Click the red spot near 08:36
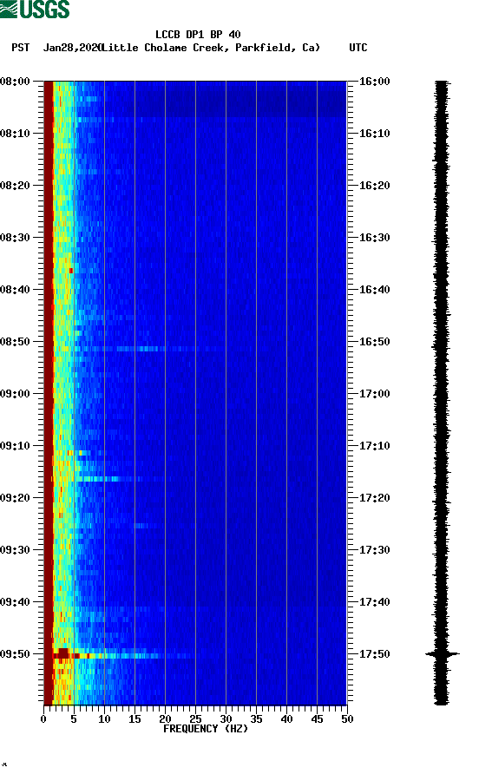The height and width of the screenshot is (774, 479). tap(71, 271)
